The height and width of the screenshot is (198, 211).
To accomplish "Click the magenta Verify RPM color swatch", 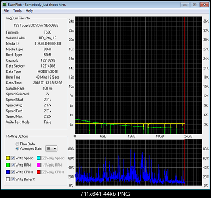I will coord(39,165).
